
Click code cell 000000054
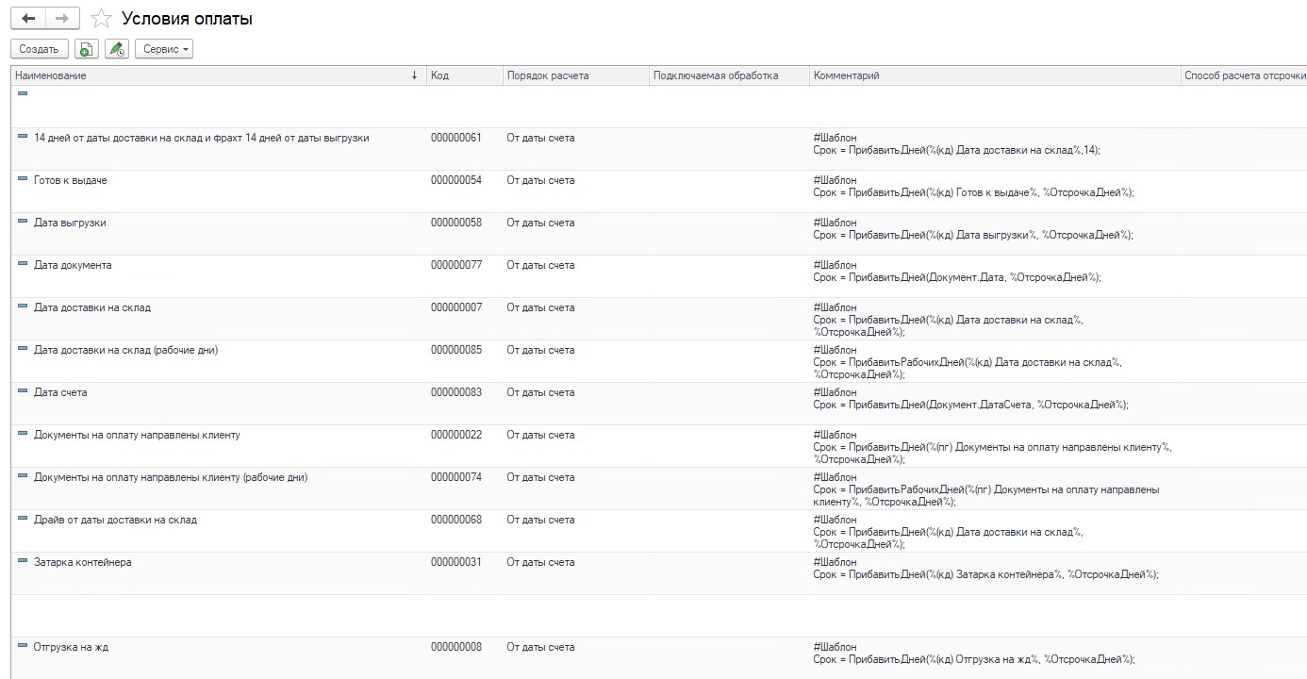456,180
